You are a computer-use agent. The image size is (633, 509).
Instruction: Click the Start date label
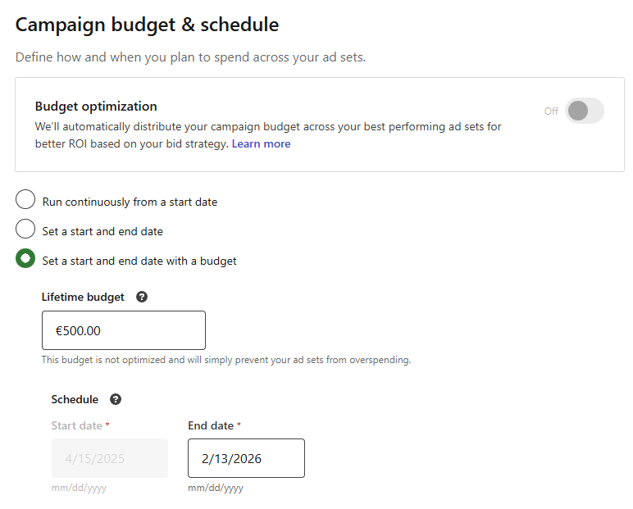[x=76, y=425]
